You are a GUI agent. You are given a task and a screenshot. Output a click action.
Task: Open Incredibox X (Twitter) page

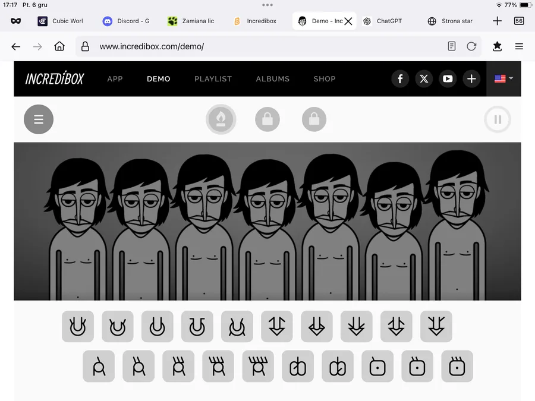point(424,79)
